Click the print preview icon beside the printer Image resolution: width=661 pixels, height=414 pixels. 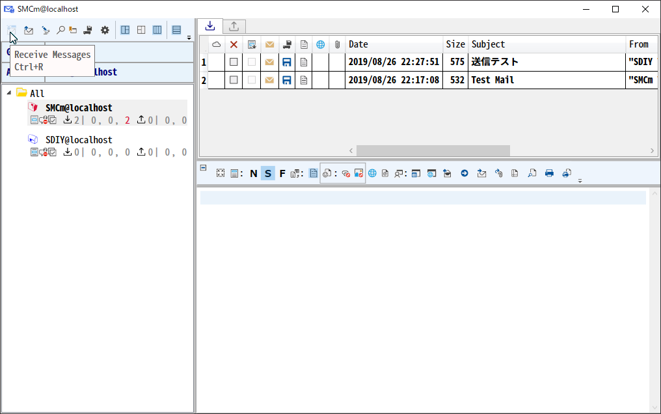(567, 173)
